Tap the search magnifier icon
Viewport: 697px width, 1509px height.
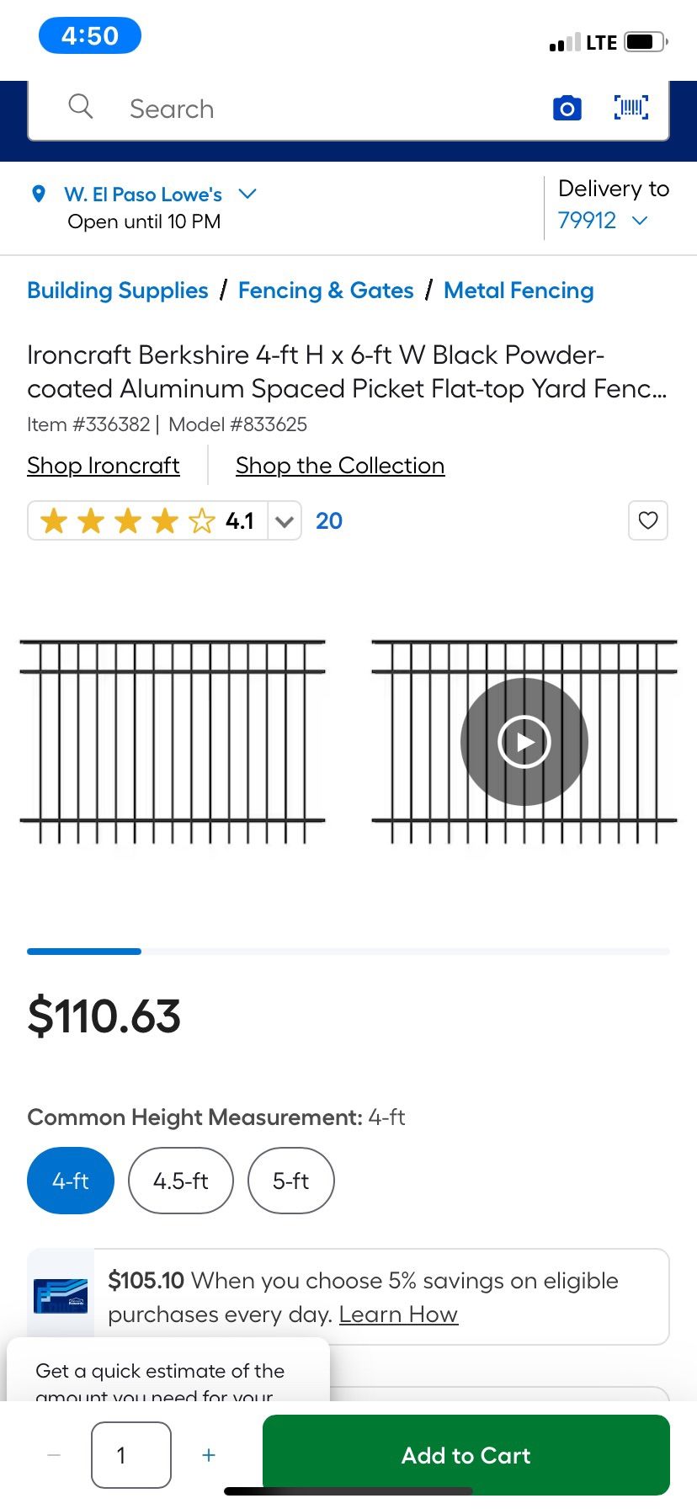(x=81, y=107)
